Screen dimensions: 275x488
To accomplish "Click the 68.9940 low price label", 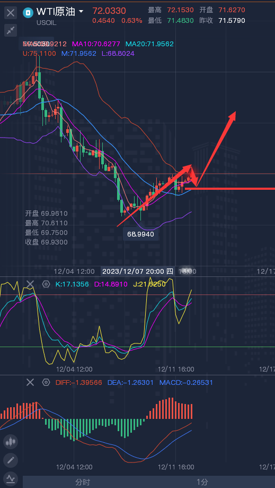I will [140, 234].
